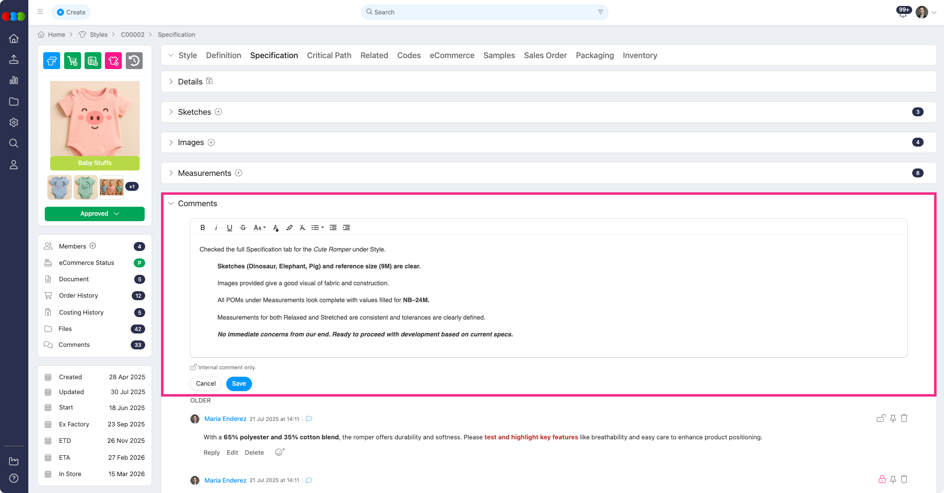This screenshot has width=944, height=493.
Task: Open the gray history clock icon
Action: pos(134,61)
